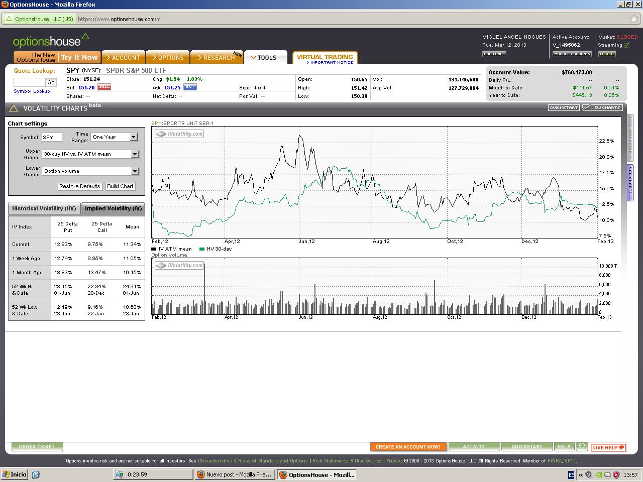This screenshot has height=482, width=643.
Task: Open the Research menu tab
Action: 217,58
